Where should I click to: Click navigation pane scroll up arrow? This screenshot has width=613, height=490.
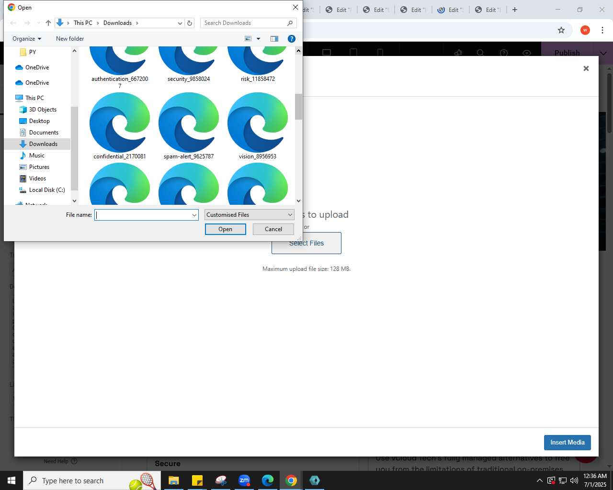click(74, 51)
